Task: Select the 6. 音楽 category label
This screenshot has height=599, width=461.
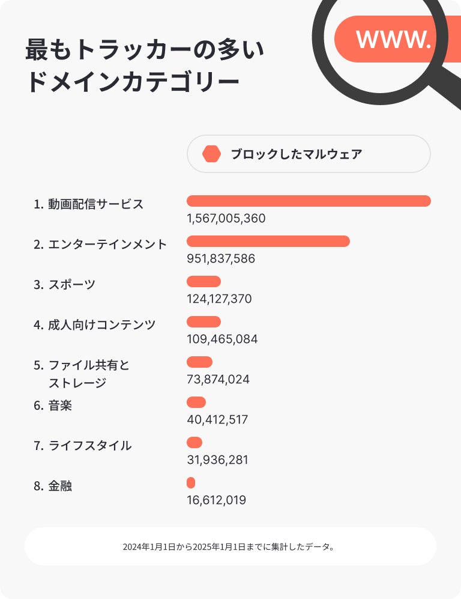Action: [53, 406]
